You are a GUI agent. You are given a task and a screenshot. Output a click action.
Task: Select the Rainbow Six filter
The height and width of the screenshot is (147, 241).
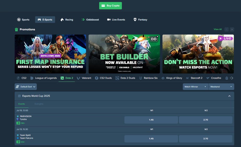point(148,78)
